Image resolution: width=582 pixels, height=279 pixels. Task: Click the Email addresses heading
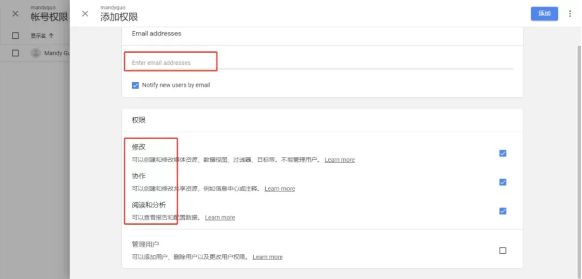coord(157,33)
